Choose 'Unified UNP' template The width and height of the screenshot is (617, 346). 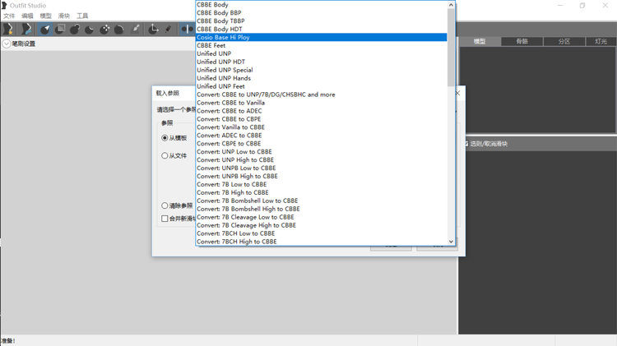click(x=322, y=54)
